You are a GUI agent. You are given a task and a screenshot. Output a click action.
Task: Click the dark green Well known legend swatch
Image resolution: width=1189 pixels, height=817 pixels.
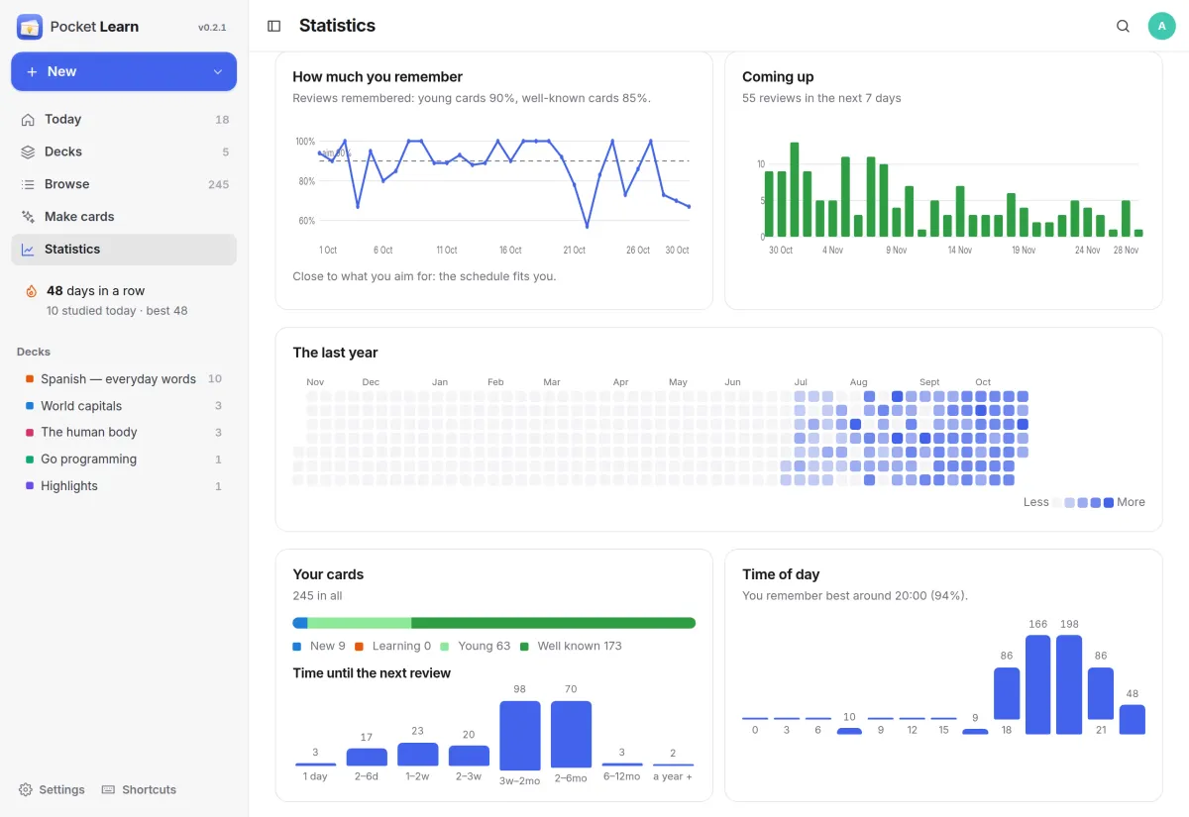coord(524,646)
